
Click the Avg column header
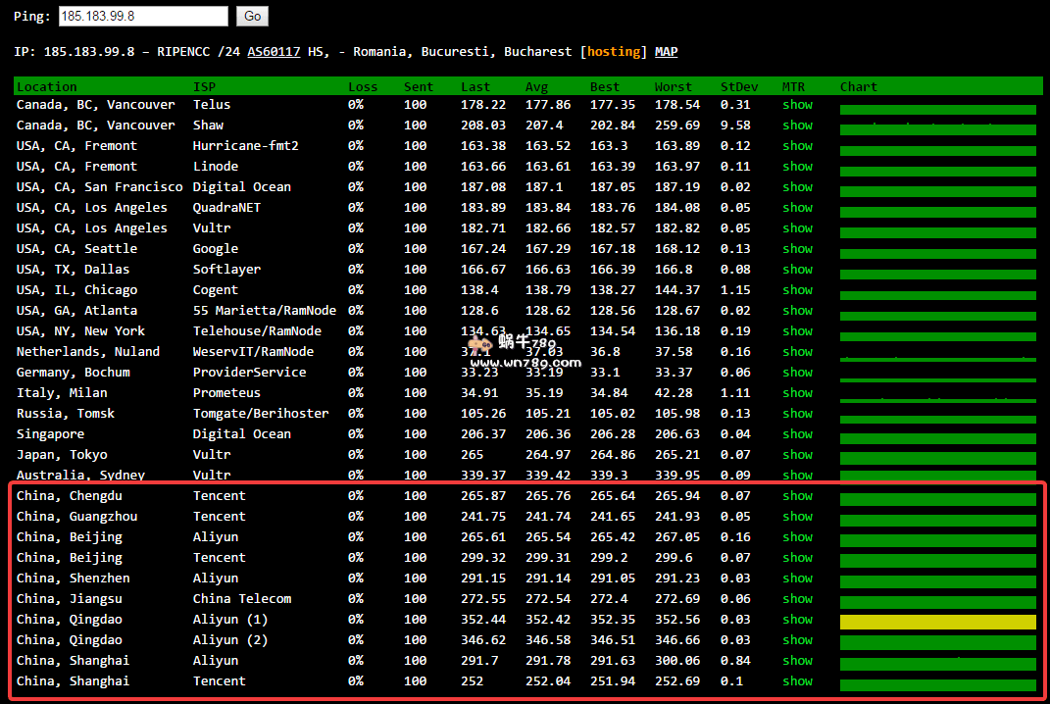tap(535, 87)
